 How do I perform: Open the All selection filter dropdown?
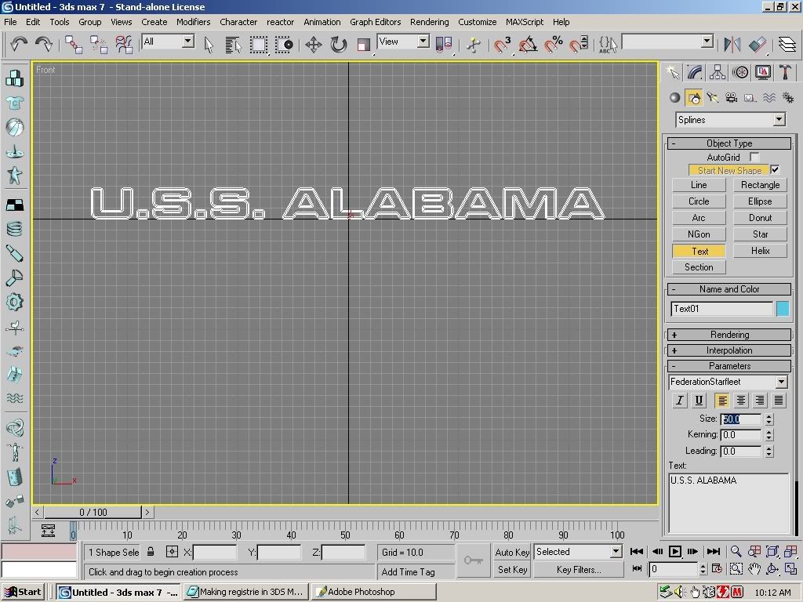[x=188, y=41]
